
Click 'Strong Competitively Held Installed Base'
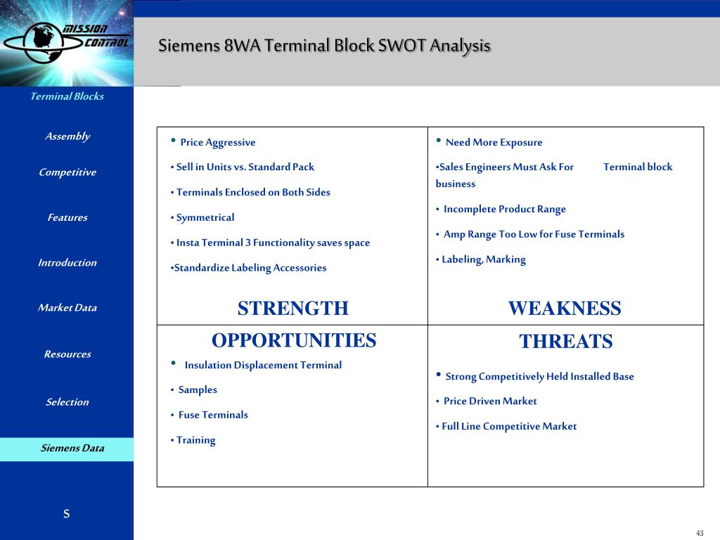(x=539, y=377)
